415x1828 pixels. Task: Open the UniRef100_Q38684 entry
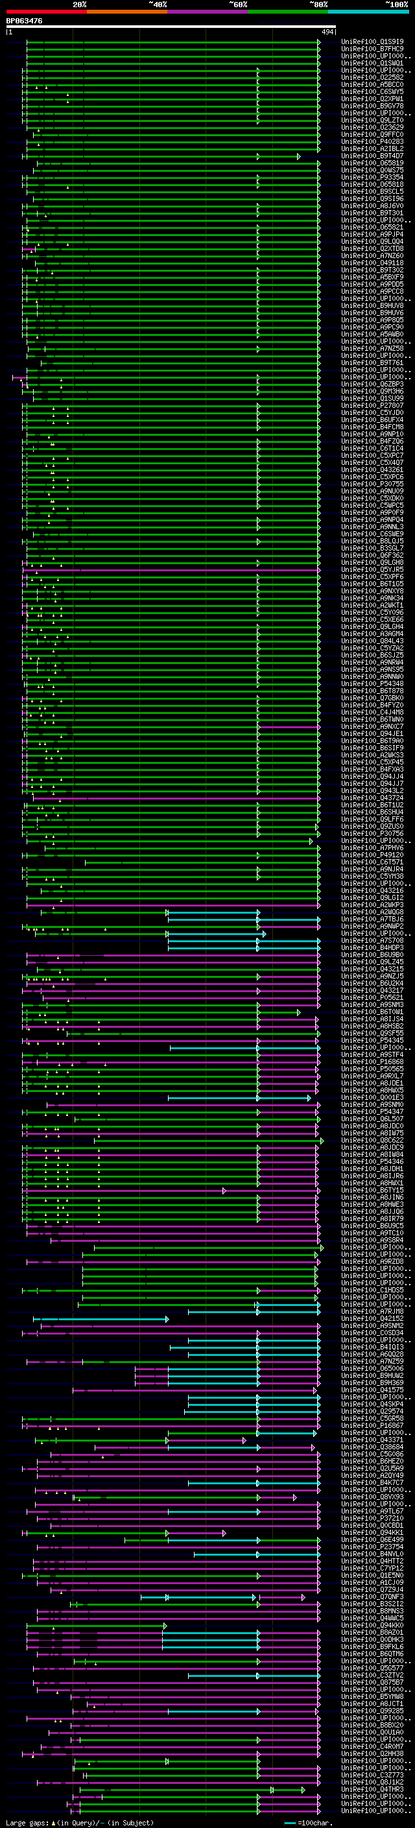(372, 1447)
